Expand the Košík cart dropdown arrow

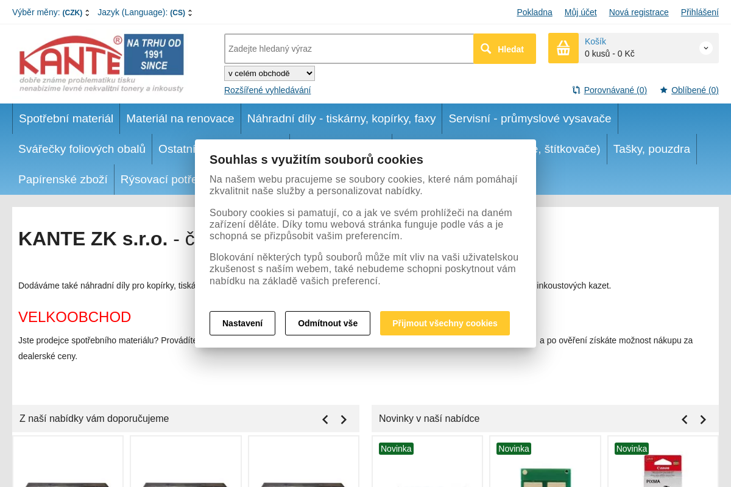tap(706, 47)
